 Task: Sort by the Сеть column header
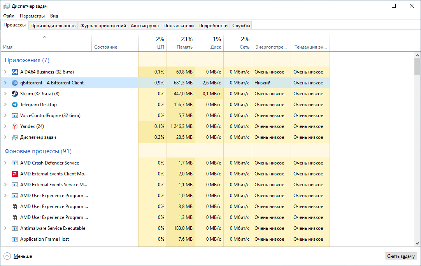point(238,43)
